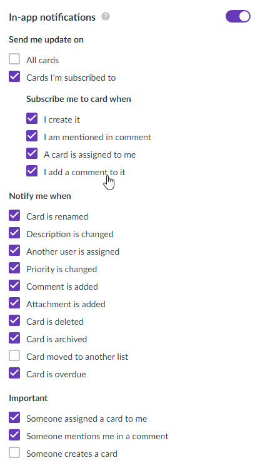Uncheck A card is assigned to me
Viewport: 260px width, 468px height.
(x=32, y=154)
